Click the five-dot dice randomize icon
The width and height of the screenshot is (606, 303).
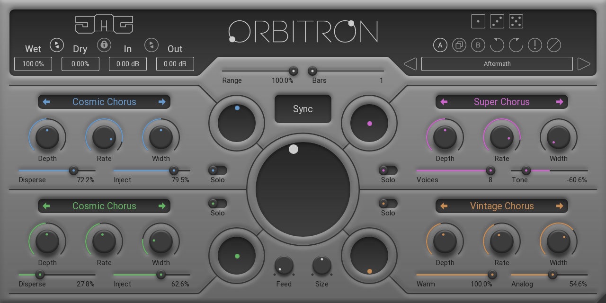[516, 21]
